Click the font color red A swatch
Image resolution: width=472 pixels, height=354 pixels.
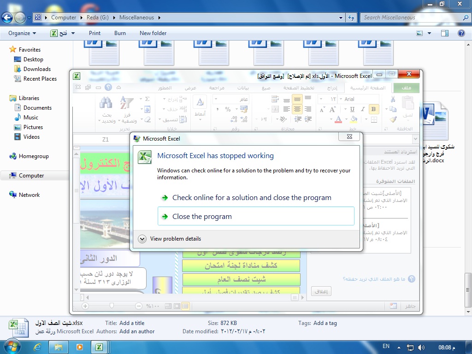(338, 119)
